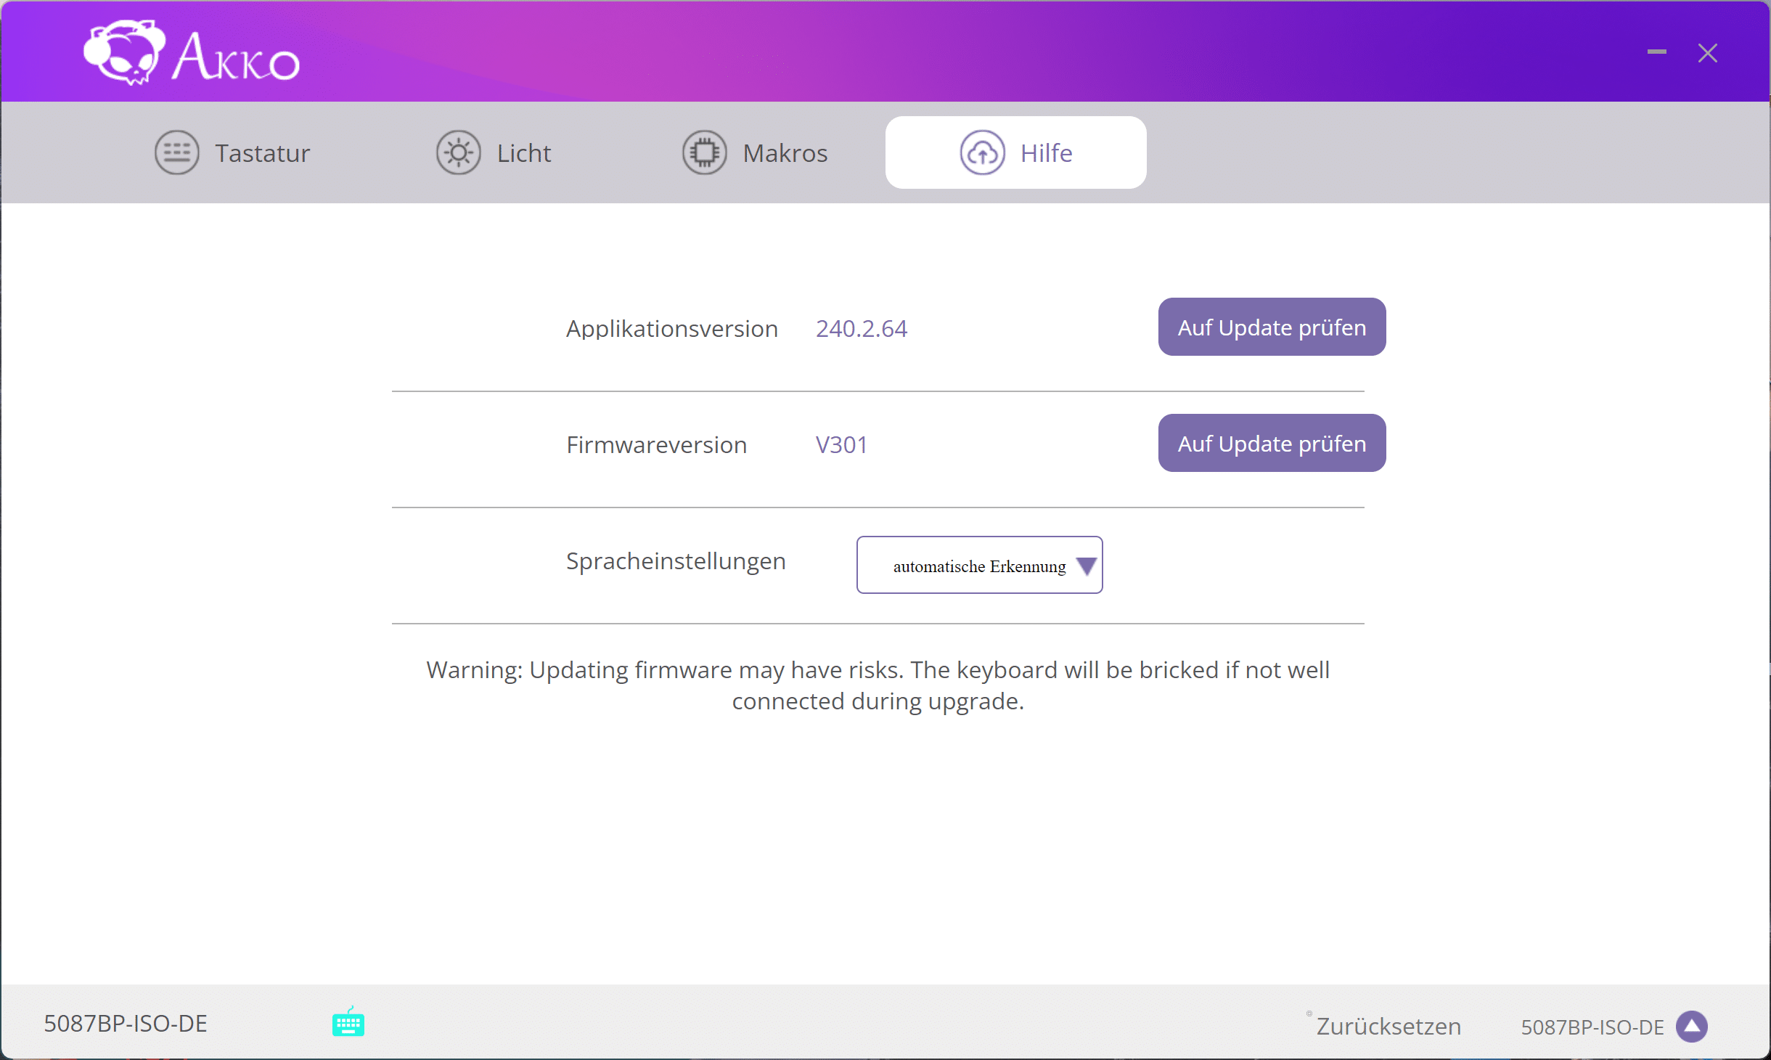
Task: Select the Hilfe tab
Action: (1046, 153)
